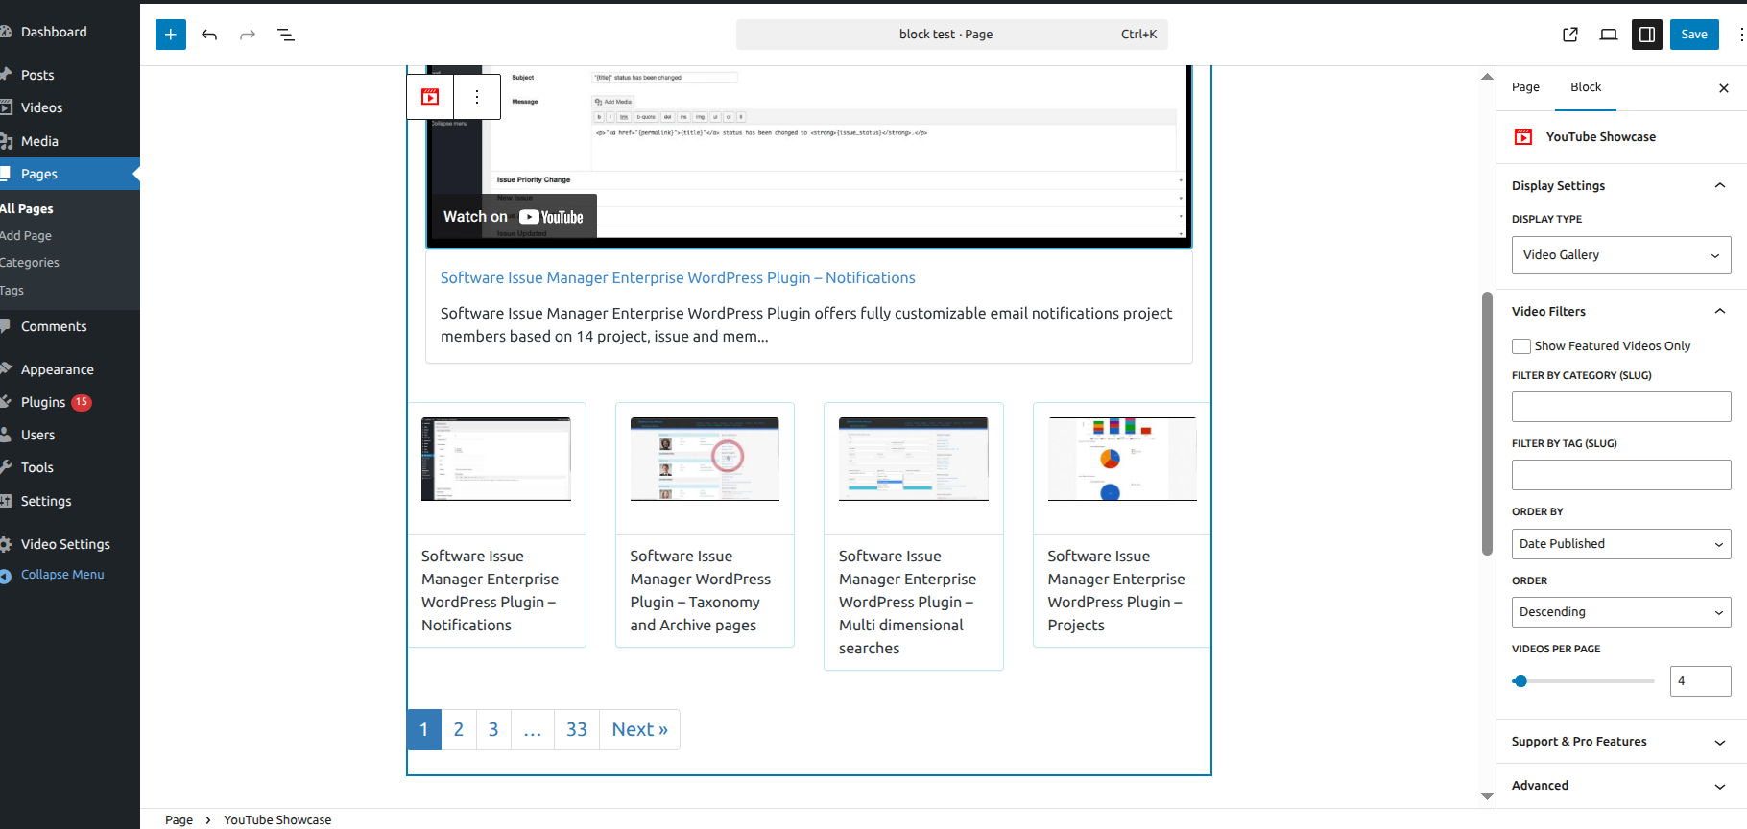The height and width of the screenshot is (829, 1747).
Task: Select Taxonomy and Archive pages video thumbnail
Action: click(x=705, y=459)
